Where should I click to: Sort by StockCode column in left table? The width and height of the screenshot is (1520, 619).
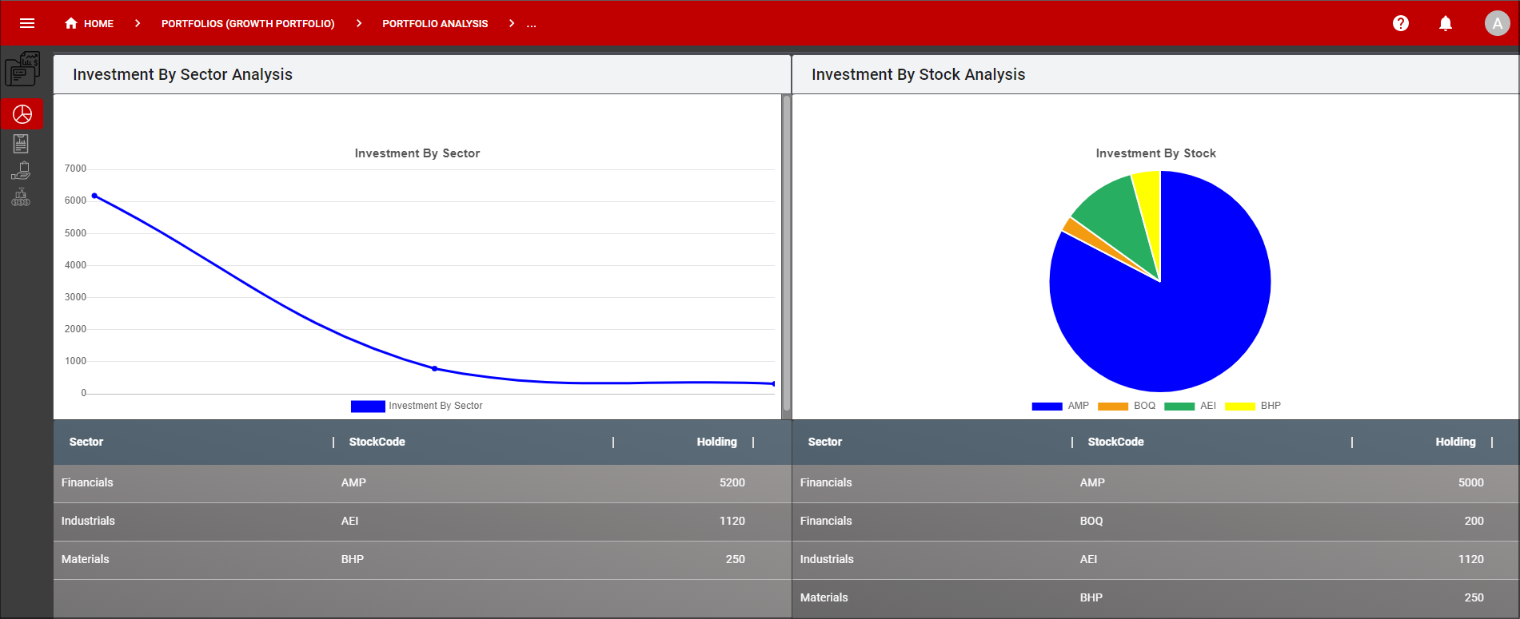(377, 442)
